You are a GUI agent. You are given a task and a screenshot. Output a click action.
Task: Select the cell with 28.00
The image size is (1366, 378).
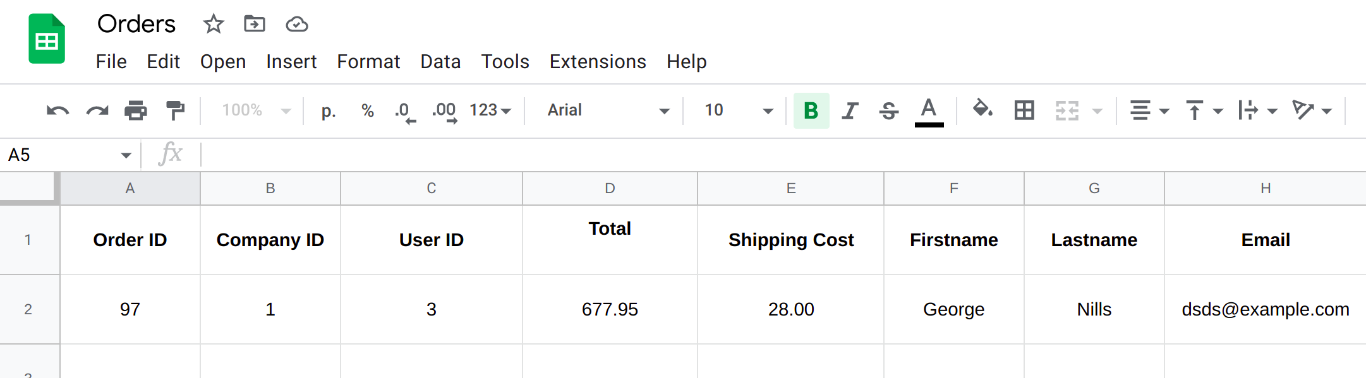[790, 309]
